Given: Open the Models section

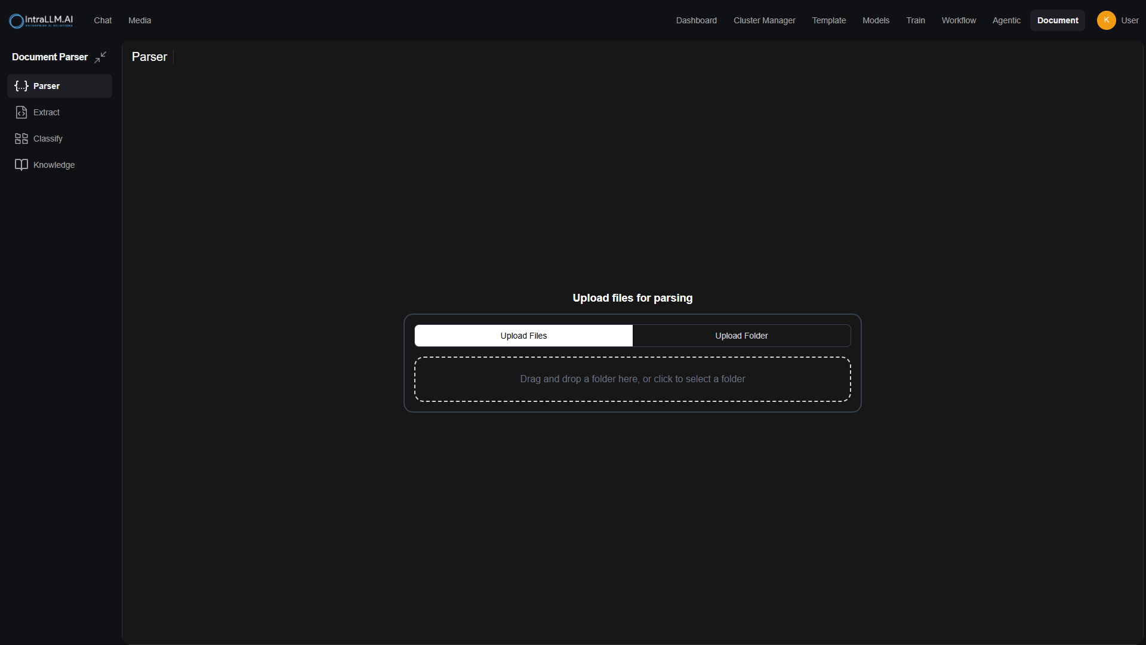Looking at the screenshot, I should (876, 20).
